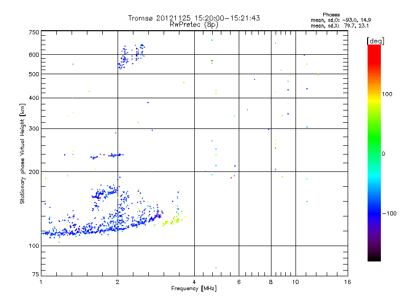409x307 pixels.
Task: Click the blue horizontal trace near 230 km
Action: [107, 156]
